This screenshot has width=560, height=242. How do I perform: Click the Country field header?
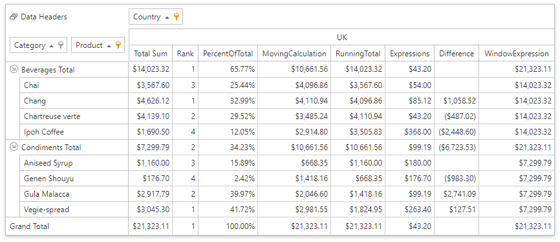point(156,17)
